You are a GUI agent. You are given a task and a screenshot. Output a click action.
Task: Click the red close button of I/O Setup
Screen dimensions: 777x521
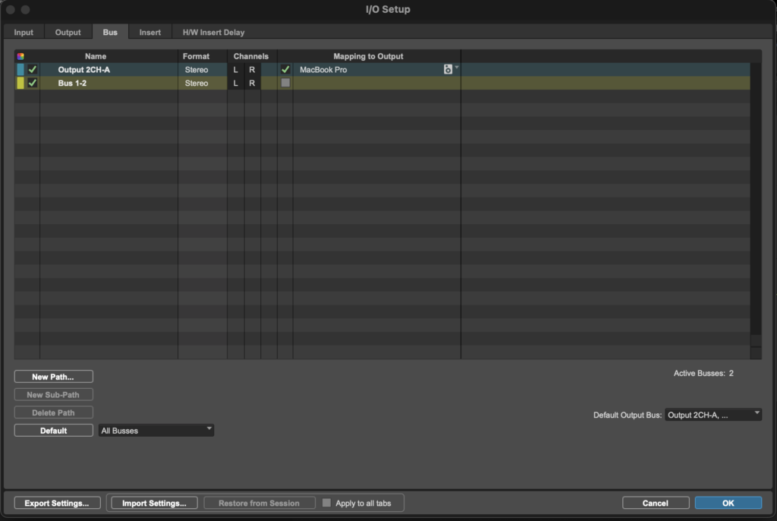[11, 10]
